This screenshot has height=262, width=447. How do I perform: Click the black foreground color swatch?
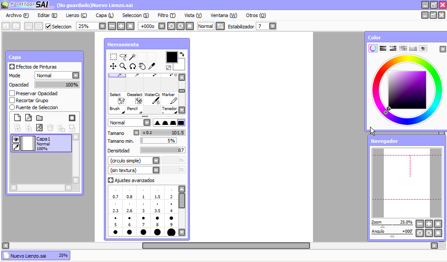tap(172, 57)
